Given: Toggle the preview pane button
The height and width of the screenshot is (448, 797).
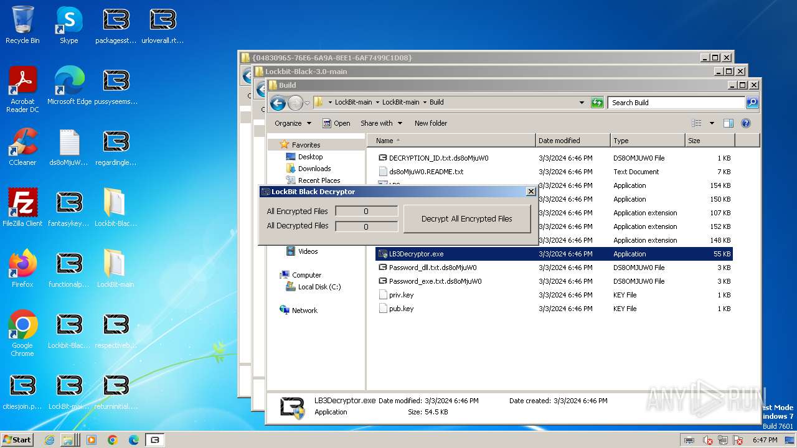Looking at the screenshot, I should coord(729,123).
